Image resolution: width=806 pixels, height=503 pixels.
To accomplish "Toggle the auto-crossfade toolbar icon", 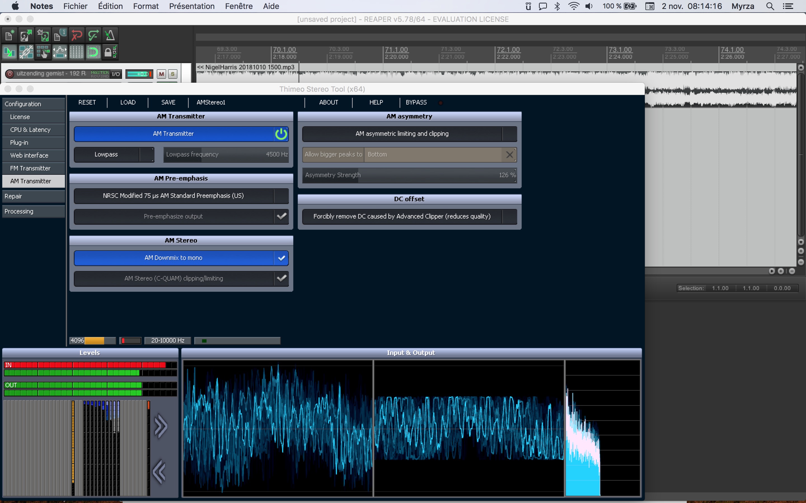I will [10, 52].
